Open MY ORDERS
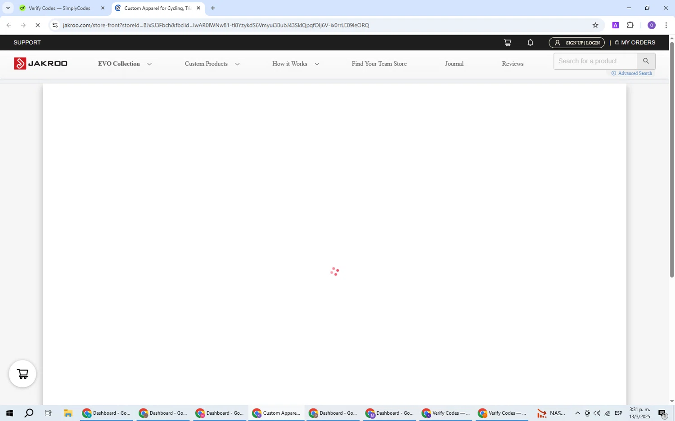Image resolution: width=675 pixels, height=421 pixels. (635, 43)
